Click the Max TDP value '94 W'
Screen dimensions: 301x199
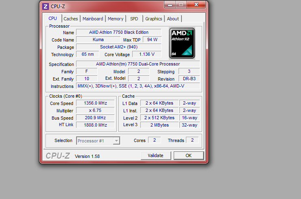[x=152, y=39]
